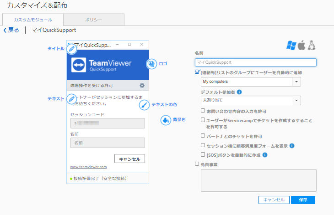The height and width of the screenshot is (215, 334).
Task: Click the gear icon in QuickSupport preview
Action: pos(142,86)
